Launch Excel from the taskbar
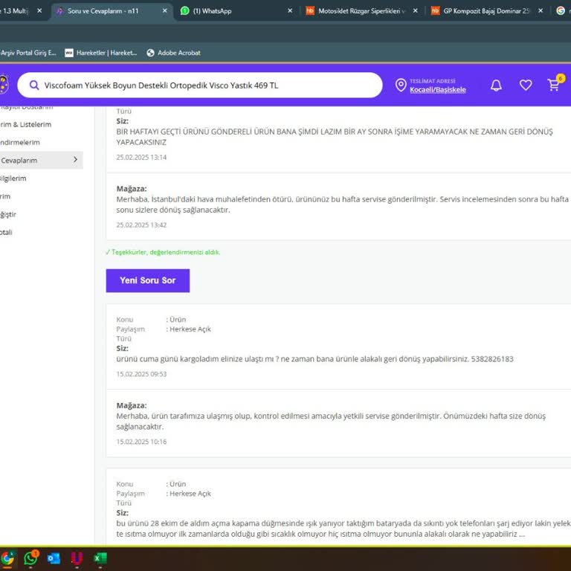 [x=100, y=558]
